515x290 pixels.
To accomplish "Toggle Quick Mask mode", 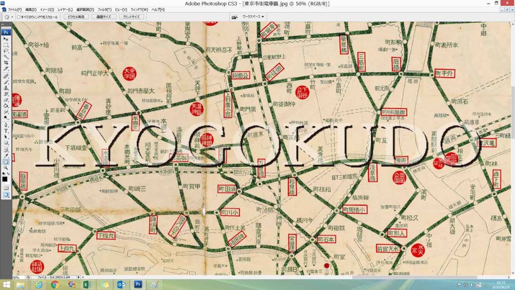I will pos(6,188).
